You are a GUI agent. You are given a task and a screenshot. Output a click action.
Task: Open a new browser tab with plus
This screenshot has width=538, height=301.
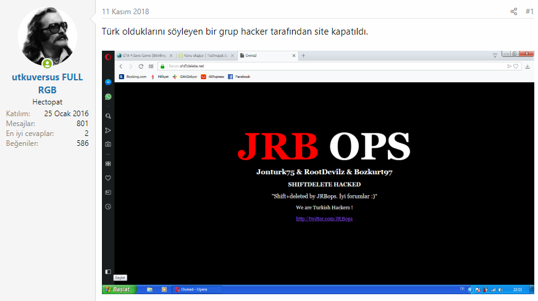tap(303, 56)
